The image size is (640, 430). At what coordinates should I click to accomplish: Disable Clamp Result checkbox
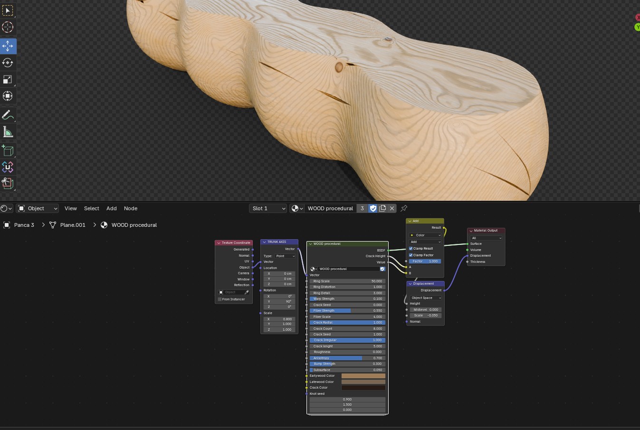[x=411, y=249]
